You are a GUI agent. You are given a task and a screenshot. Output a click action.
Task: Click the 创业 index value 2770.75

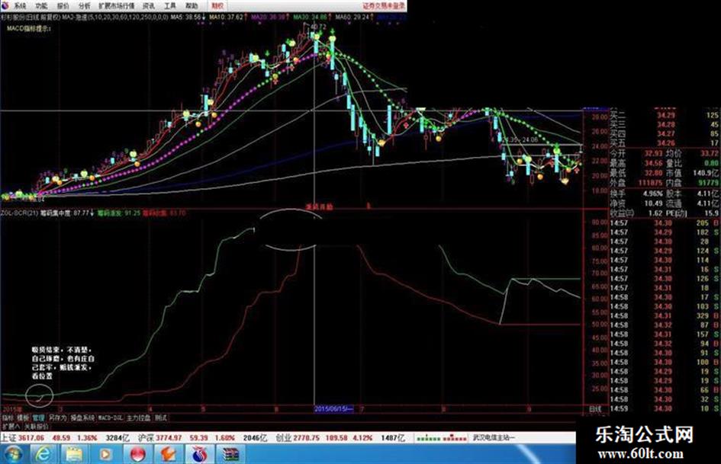click(306, 438)
